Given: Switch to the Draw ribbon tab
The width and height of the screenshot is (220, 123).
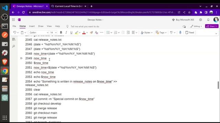Looking at the screenshot, I should point(41,26).
